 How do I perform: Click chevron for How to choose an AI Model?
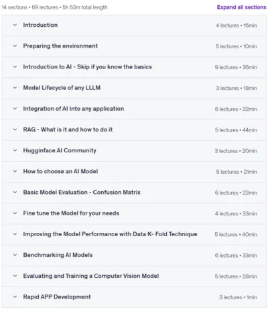click(x=15, y=171)
